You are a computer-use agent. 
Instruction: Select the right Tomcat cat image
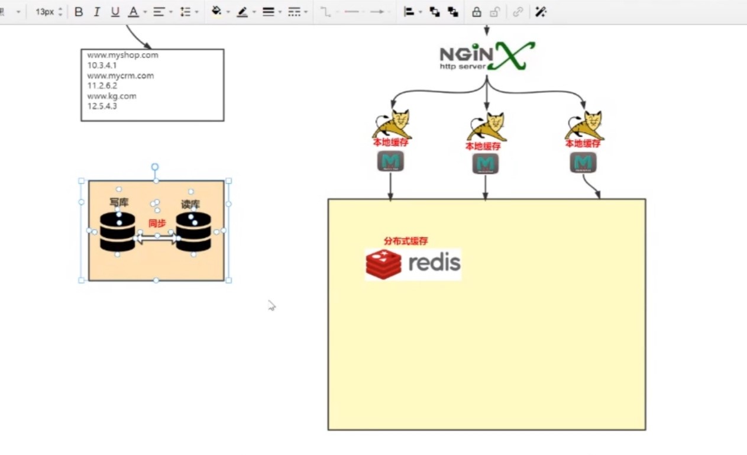(x=585, y=125)
